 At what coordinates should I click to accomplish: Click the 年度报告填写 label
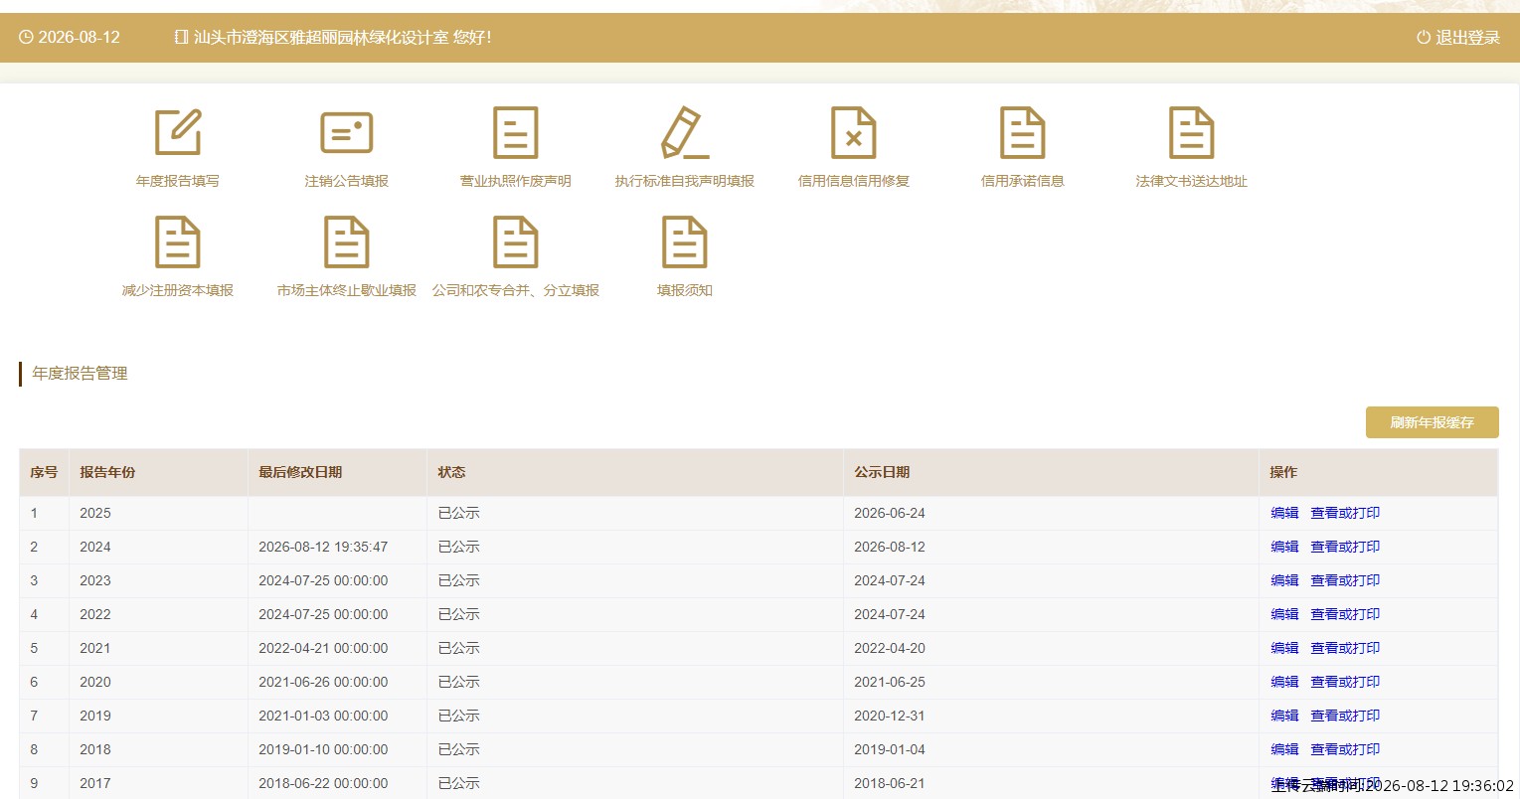click(x=178, y=181)
